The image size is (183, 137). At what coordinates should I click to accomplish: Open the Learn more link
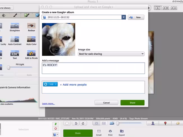click(x=48, y=104)
